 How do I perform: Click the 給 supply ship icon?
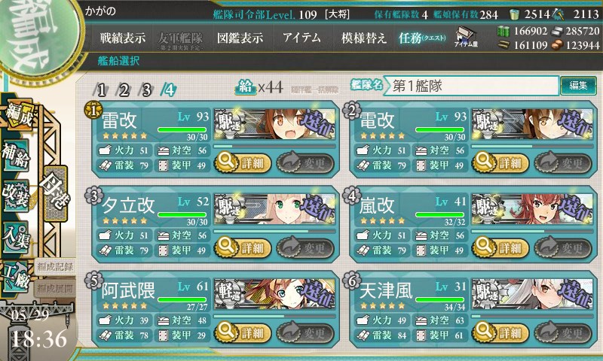(x=246, y=87)
